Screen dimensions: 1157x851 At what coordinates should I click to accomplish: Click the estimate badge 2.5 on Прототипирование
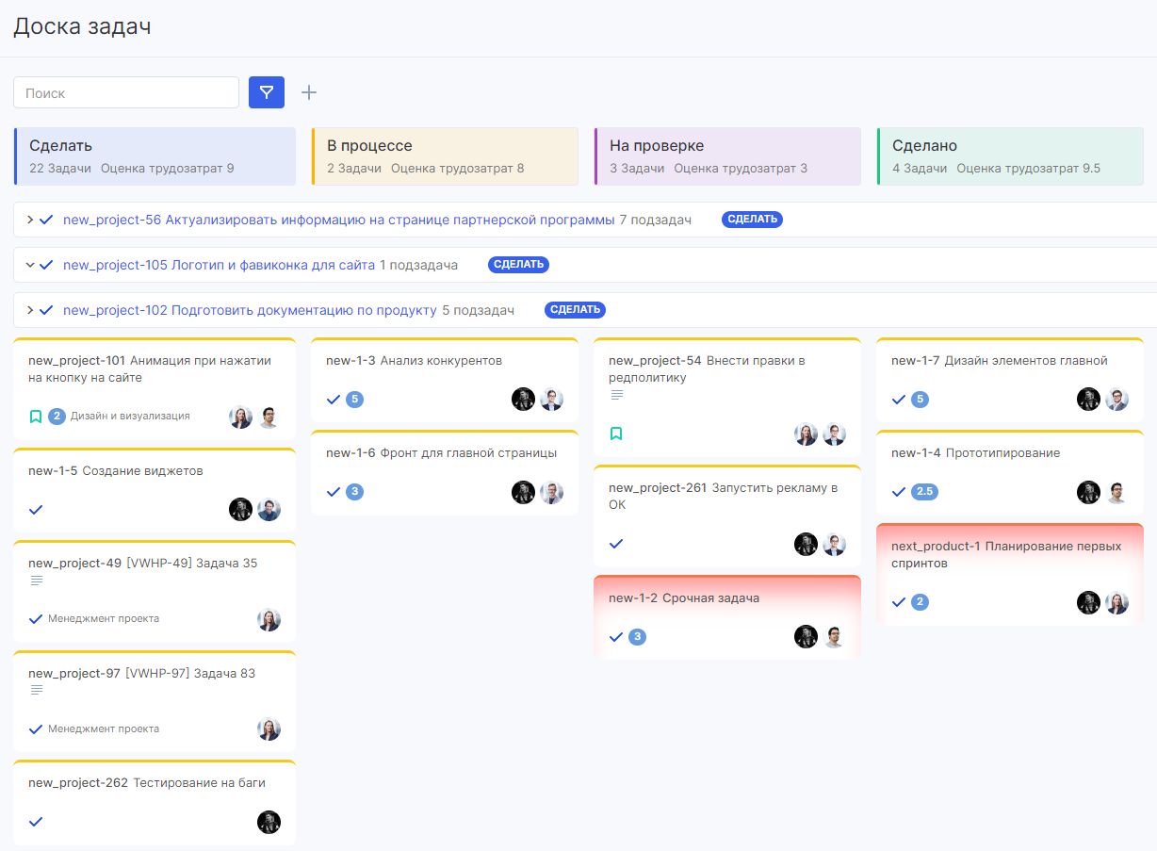(x=924, y=492)
